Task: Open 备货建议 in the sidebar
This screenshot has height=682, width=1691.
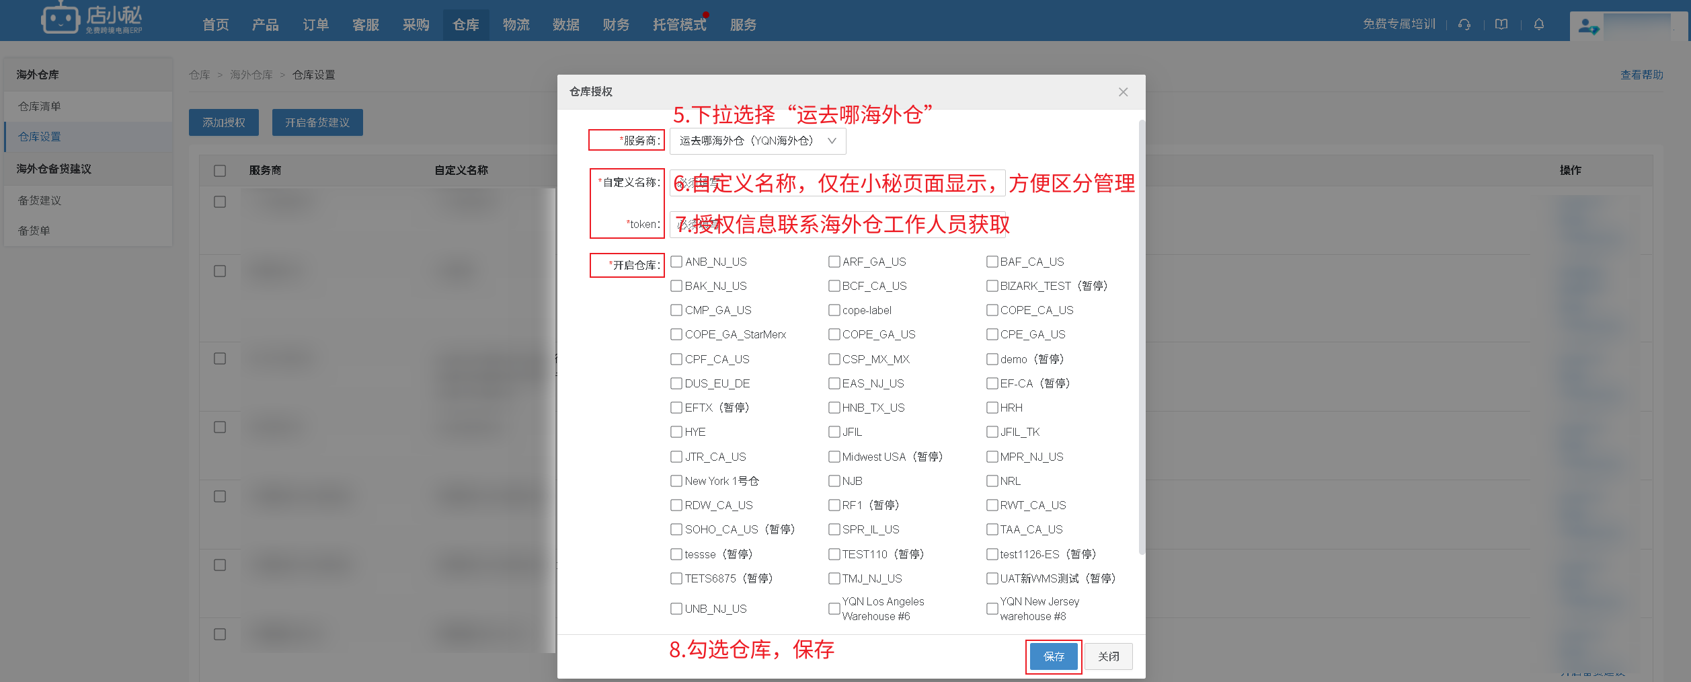Action: click(x=88, y=200)
